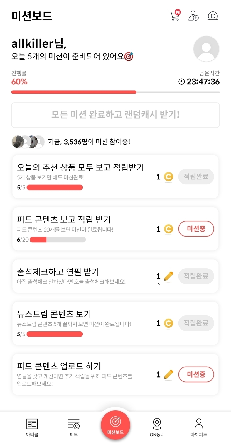Tap 적립완료 on 오늘의 추천 상품 mission
The image size is (231, 443).
(196, 177)
